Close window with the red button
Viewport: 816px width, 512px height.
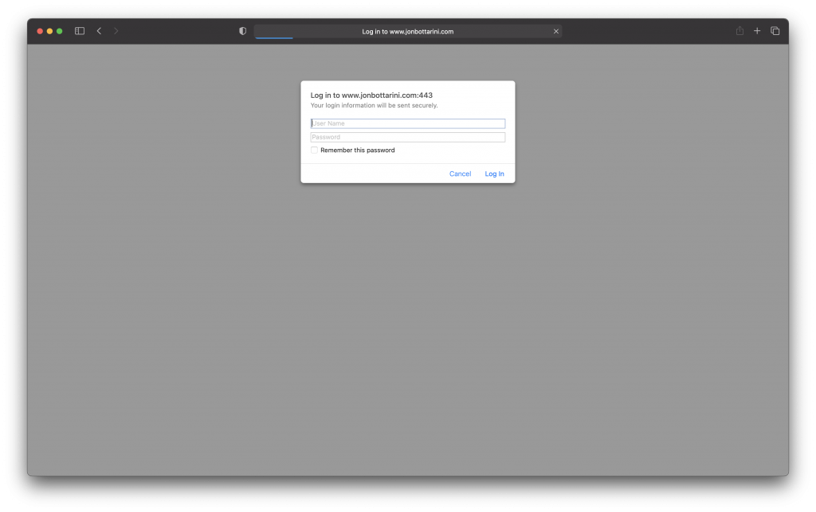tap(40, 31)
